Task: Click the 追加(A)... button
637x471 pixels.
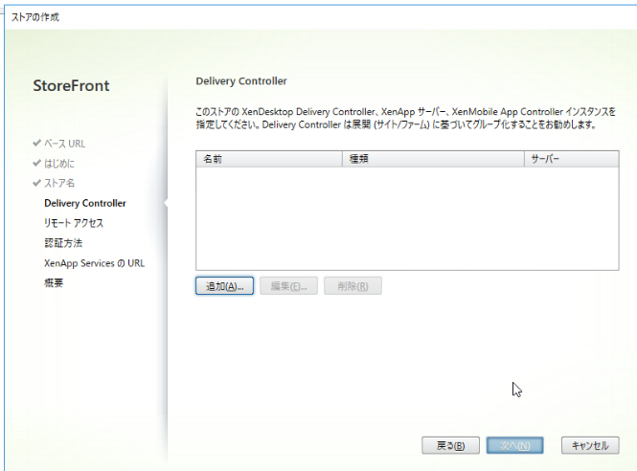Action: [x=225, y=286]
